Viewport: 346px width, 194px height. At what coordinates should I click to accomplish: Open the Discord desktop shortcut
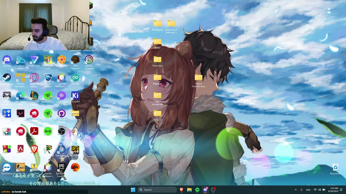click(7, 61)
